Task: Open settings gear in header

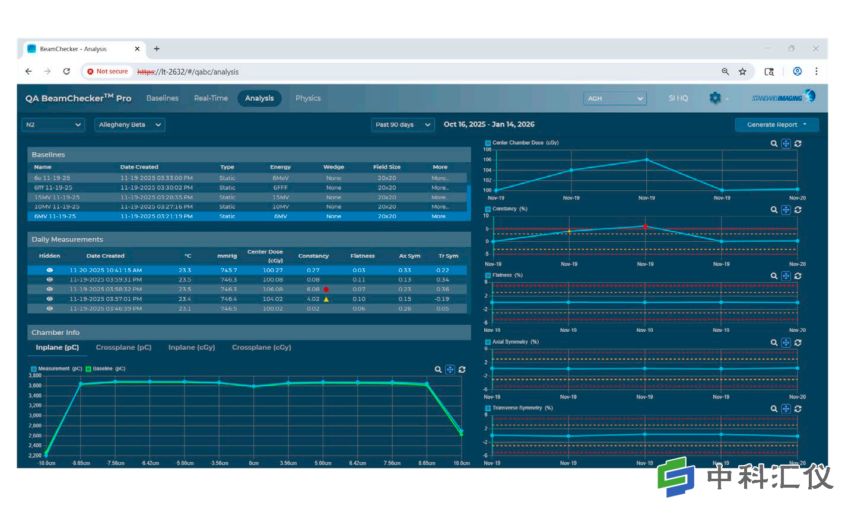Action: point(715,98)
